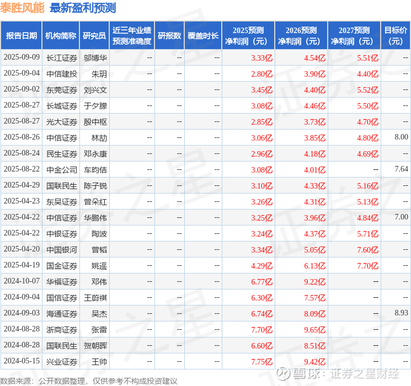411x386 pixels.
Task: Click the 机构简称 column header
Action: 61,35
